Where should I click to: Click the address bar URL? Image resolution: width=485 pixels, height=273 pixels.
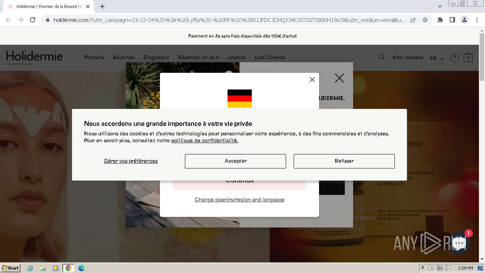click(x=229, y=20)
